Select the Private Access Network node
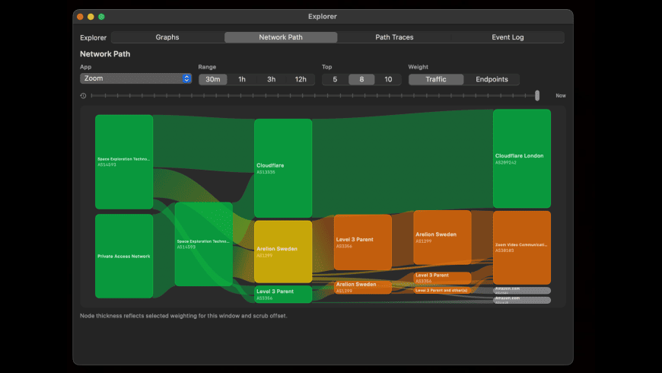The width and height of the screenshot is (662, 373). click(x=124, y=256)
